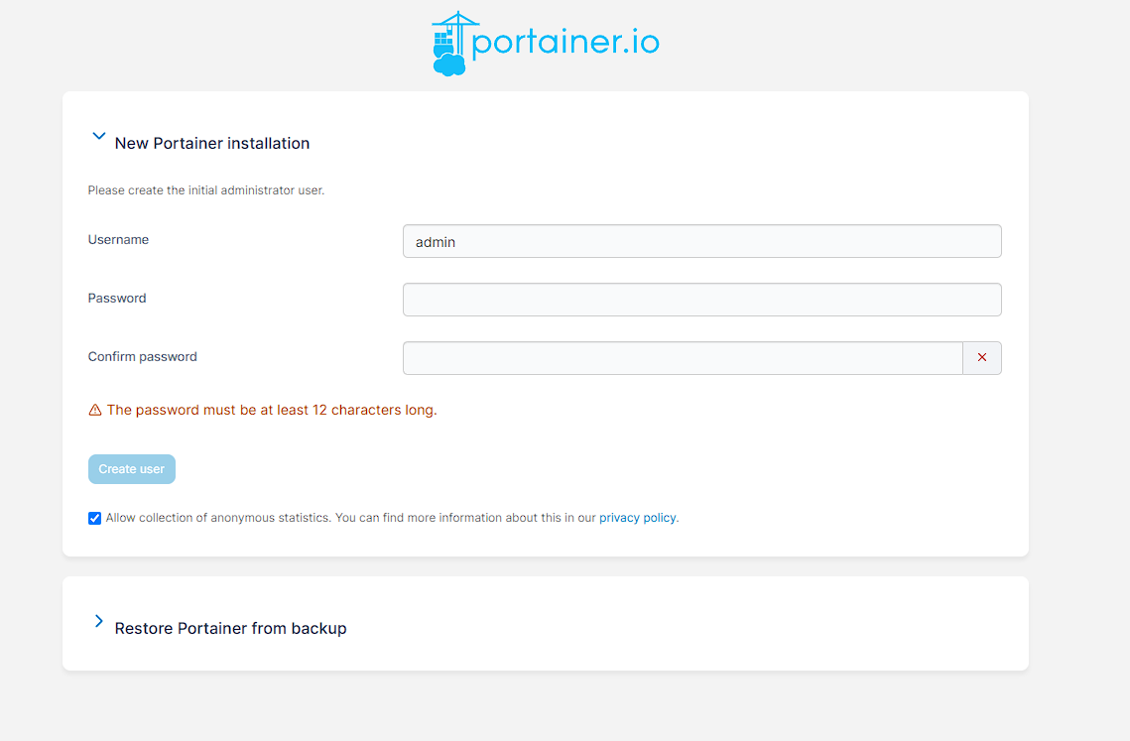Click the Confirm password label

[x=143, y=357]
